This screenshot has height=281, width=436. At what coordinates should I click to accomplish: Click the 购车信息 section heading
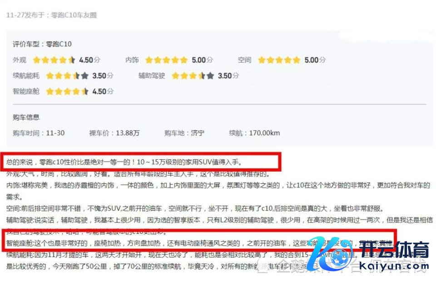26,117
